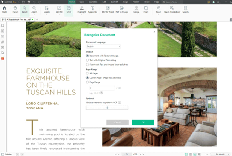Viewport: 232px width, 156px height.
Task: Open the Annotate menu tab
Action: coord(93,2)
